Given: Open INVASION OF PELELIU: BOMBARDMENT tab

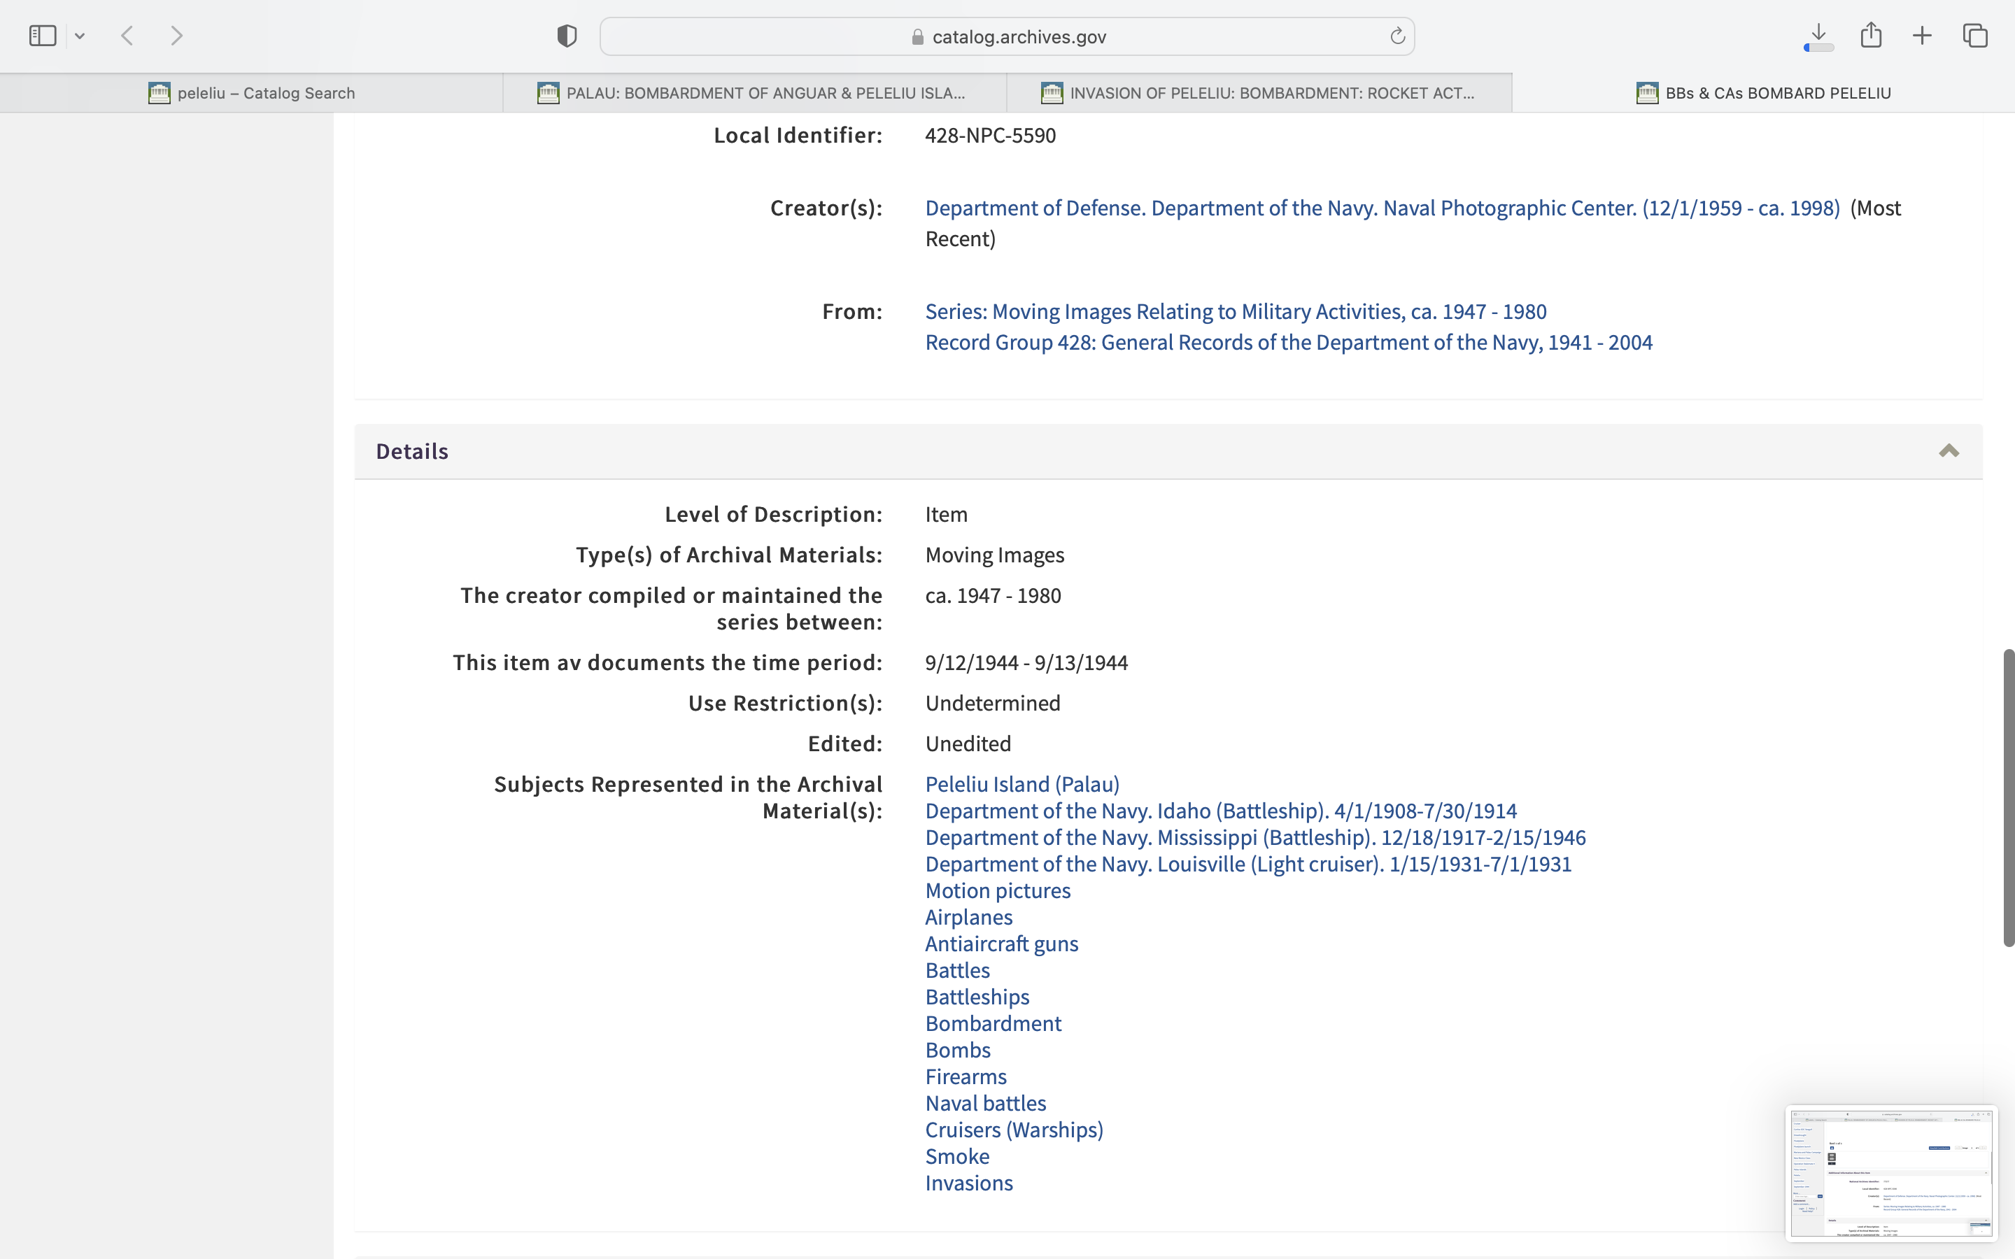Looking at the screenshot, I should coord(1259,93).
